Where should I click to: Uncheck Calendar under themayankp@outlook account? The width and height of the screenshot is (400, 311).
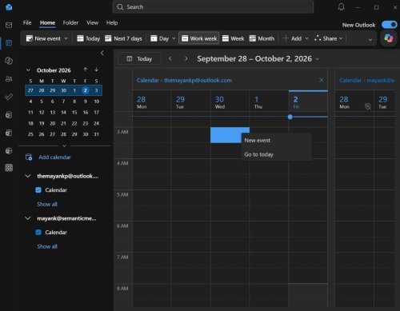(x=38, y=190)
